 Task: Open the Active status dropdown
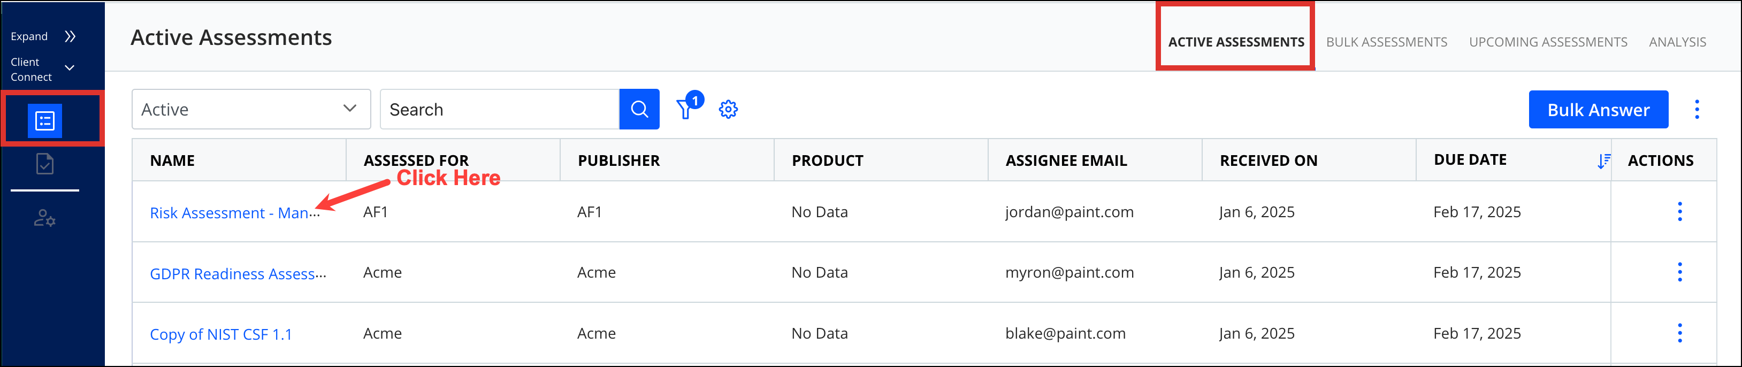point(251,110)
